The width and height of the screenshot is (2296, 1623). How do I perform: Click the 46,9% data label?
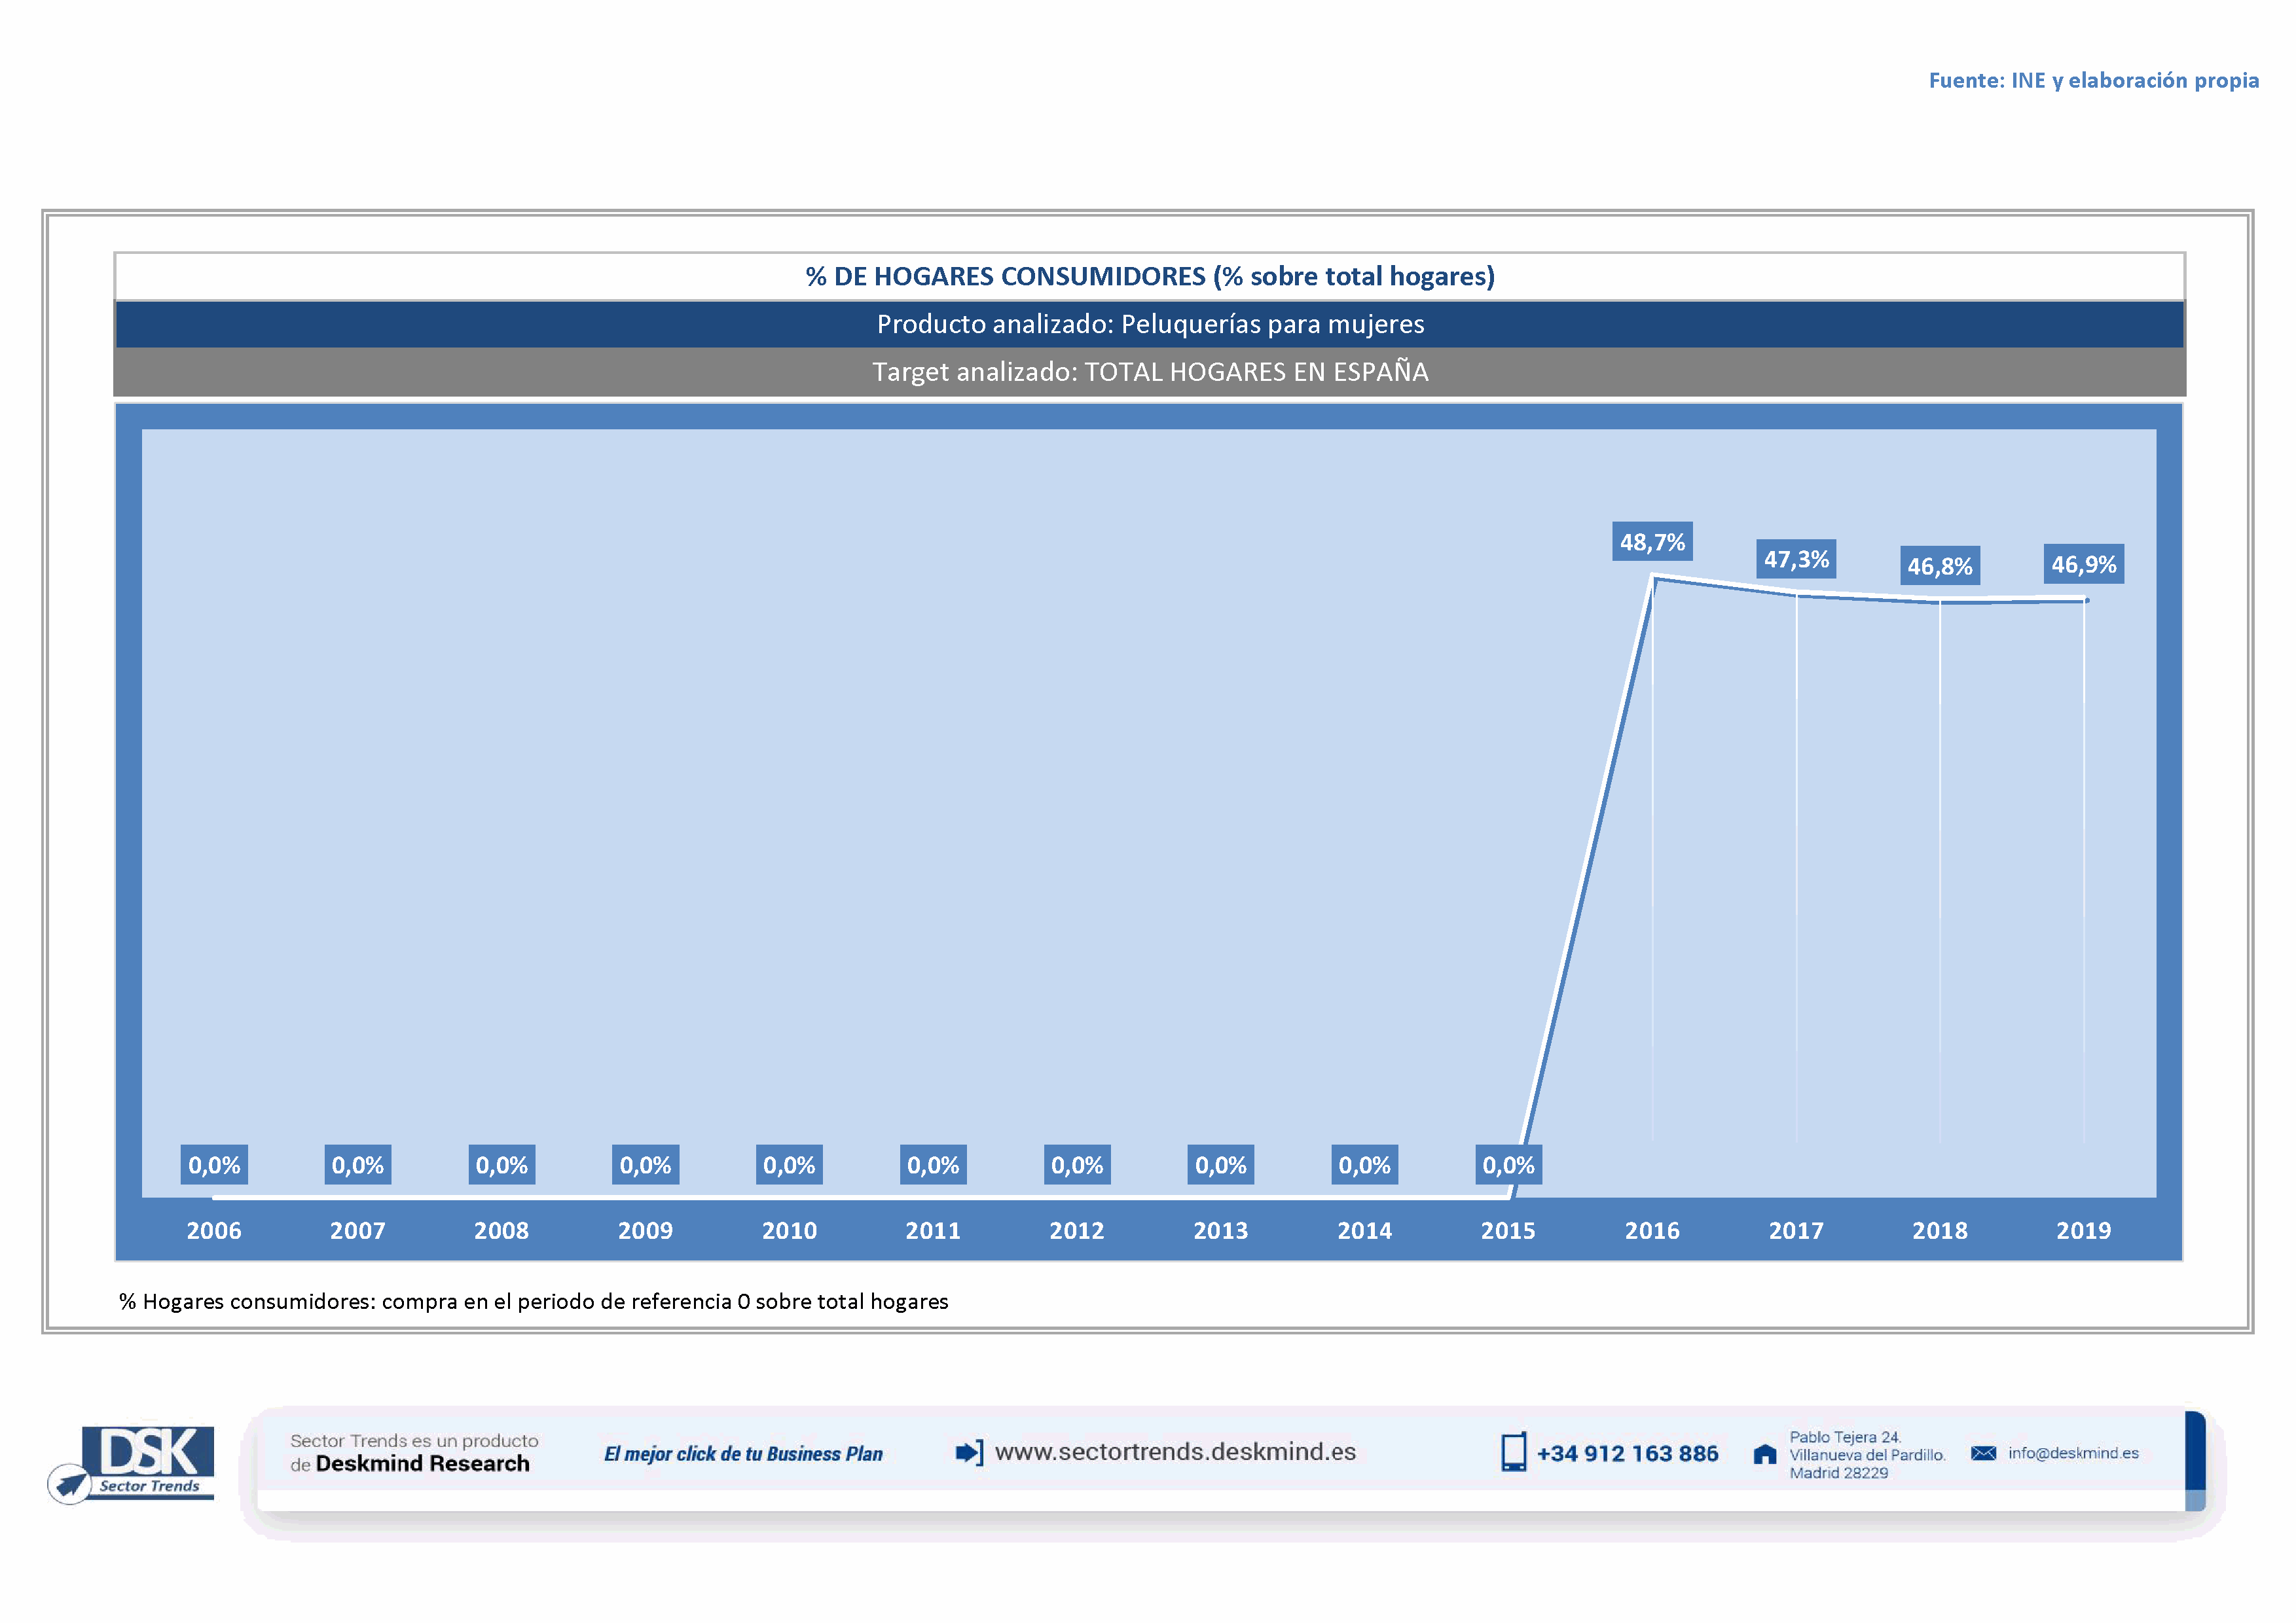[x=2083, y=563]
